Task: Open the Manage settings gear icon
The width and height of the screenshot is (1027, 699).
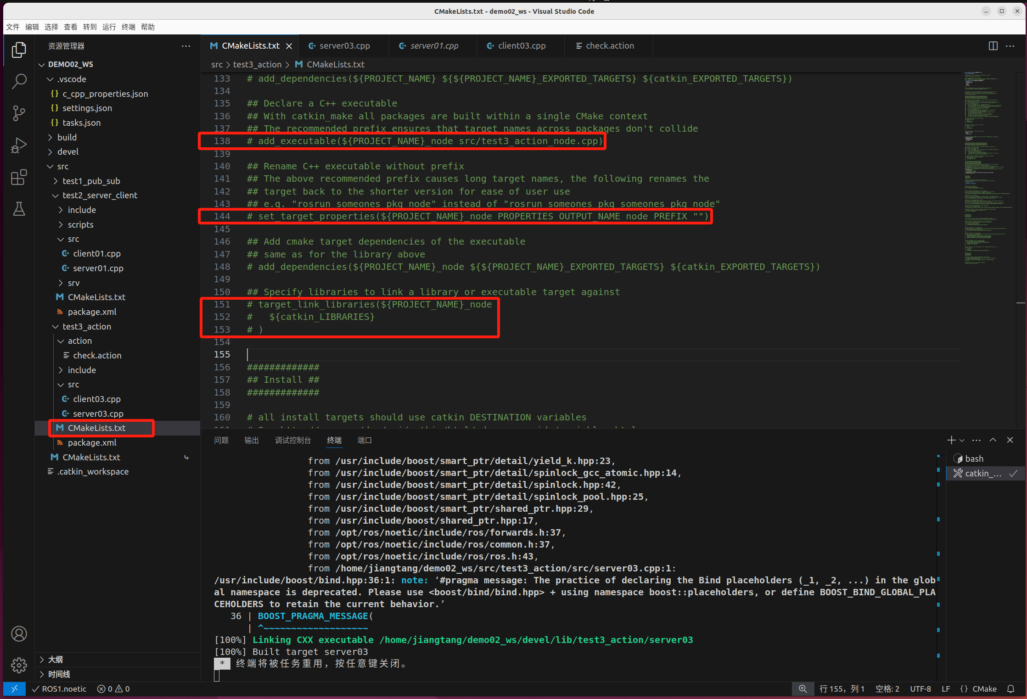Action: pyautogui.click(x=19, y=665)
